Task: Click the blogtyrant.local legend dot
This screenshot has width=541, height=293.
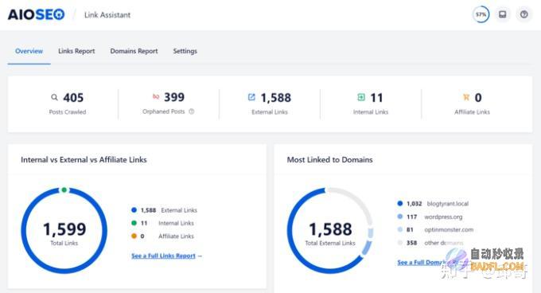Action: pos(400,203)
